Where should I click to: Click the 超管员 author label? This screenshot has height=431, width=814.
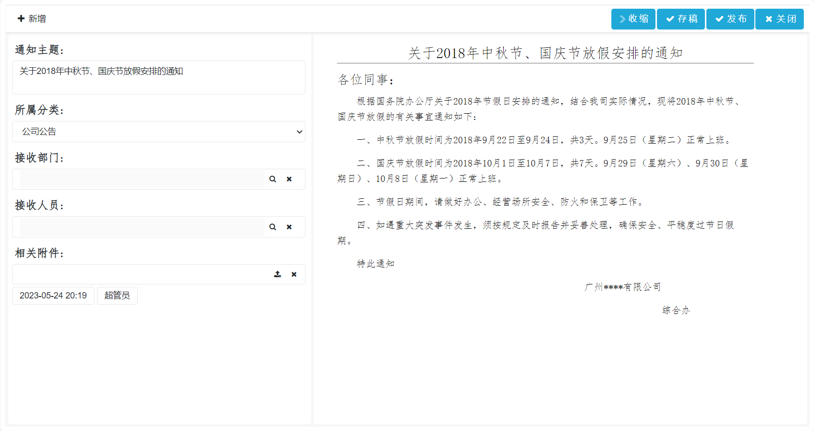click(117, 296)
